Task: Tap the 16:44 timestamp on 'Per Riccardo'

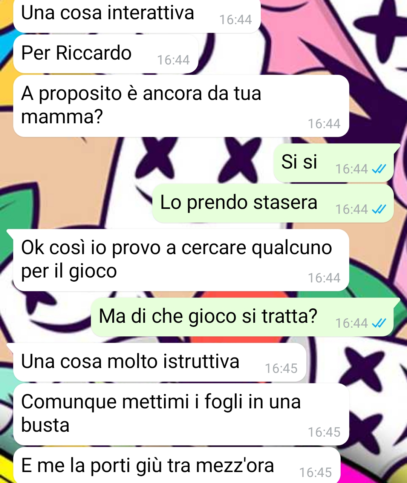Action: coord(173,60)
